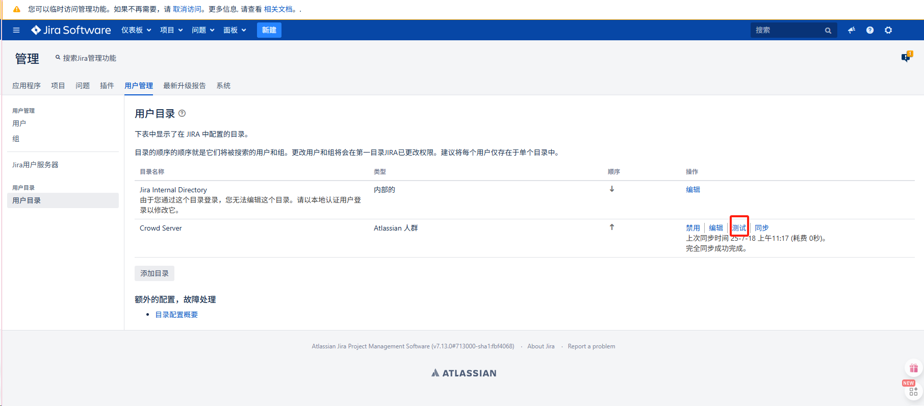Move Jira Internal Directory down with arrow
The height and width of the screenshot is (406, 924).
click(x=612, y=189)
